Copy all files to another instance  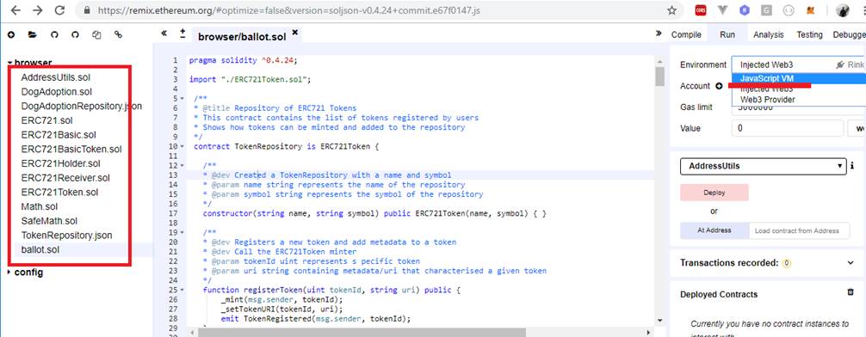tap(96, 34)
